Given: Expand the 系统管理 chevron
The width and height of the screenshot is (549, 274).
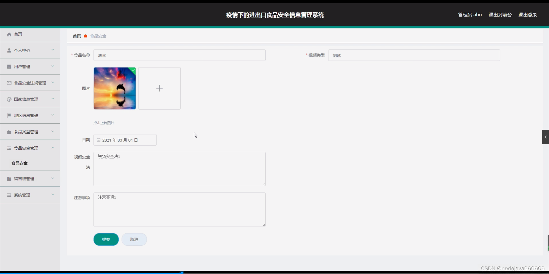Looking at the screenshot, I should point(53,195).
